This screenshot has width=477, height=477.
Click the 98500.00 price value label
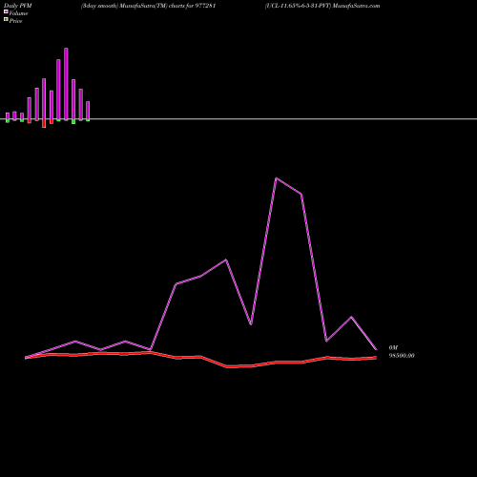point(402,356)
